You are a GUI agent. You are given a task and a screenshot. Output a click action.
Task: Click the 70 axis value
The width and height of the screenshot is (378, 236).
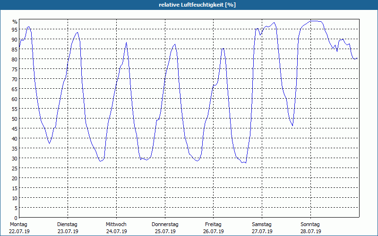click(x=15, y=79)
